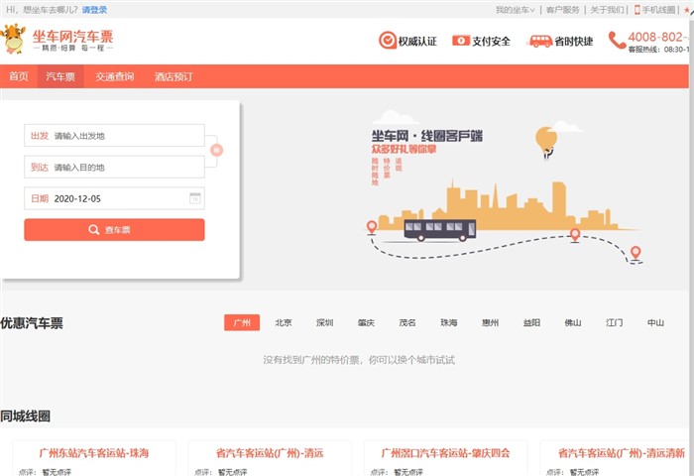Click the 优惠汽车票 heading
Viewport: 694px width, 476px height.
(x=32, y=323)
